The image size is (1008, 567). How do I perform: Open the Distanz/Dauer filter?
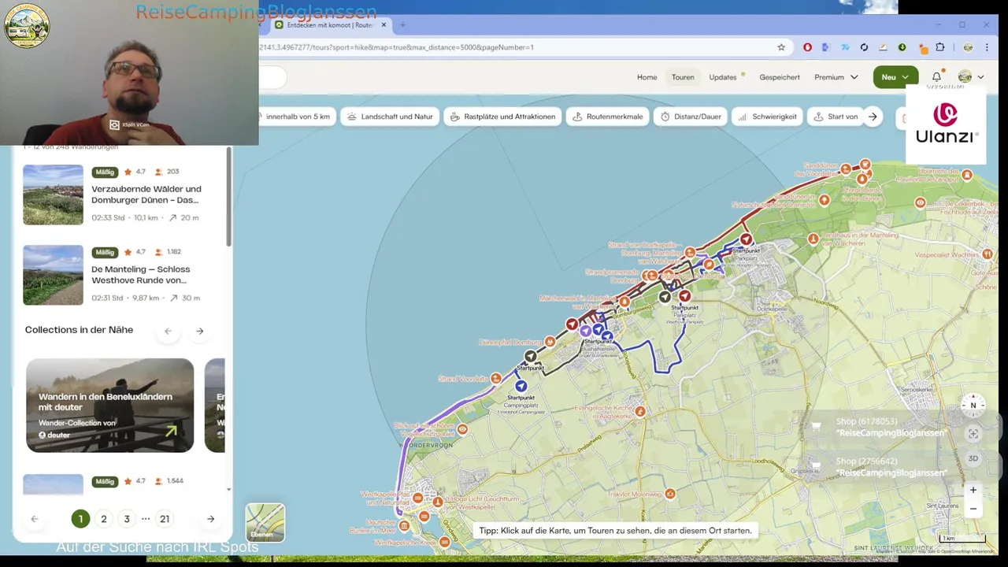pos(691,117)
